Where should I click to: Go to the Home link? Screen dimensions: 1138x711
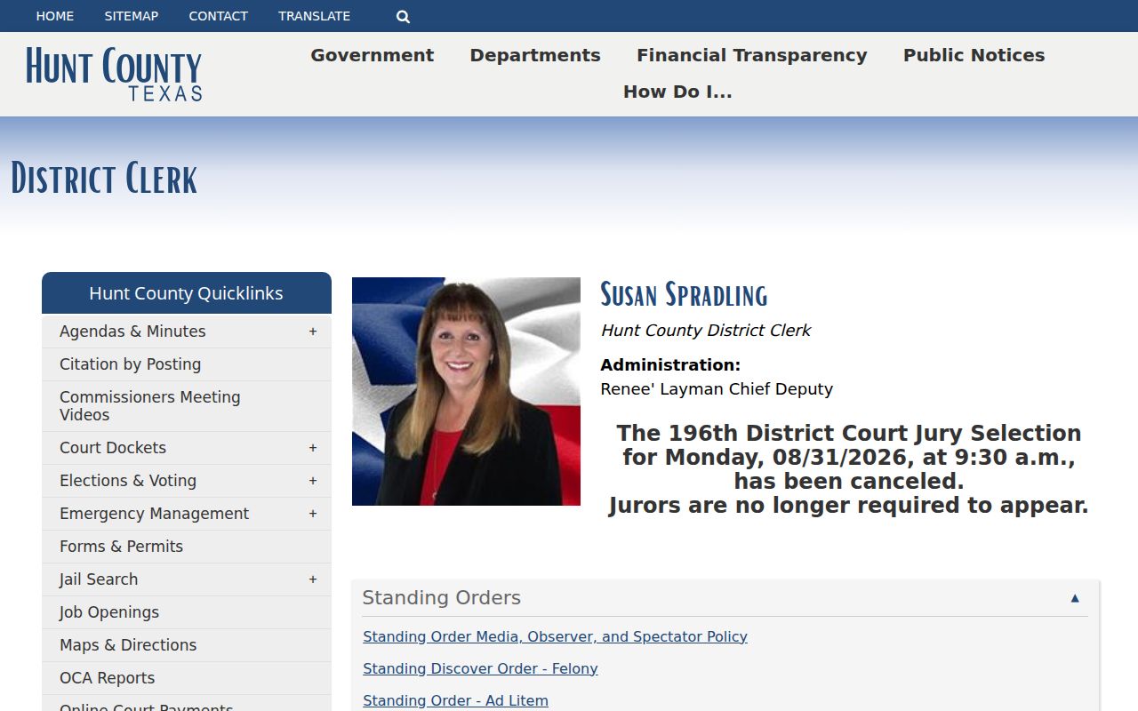tap(55, 16)
